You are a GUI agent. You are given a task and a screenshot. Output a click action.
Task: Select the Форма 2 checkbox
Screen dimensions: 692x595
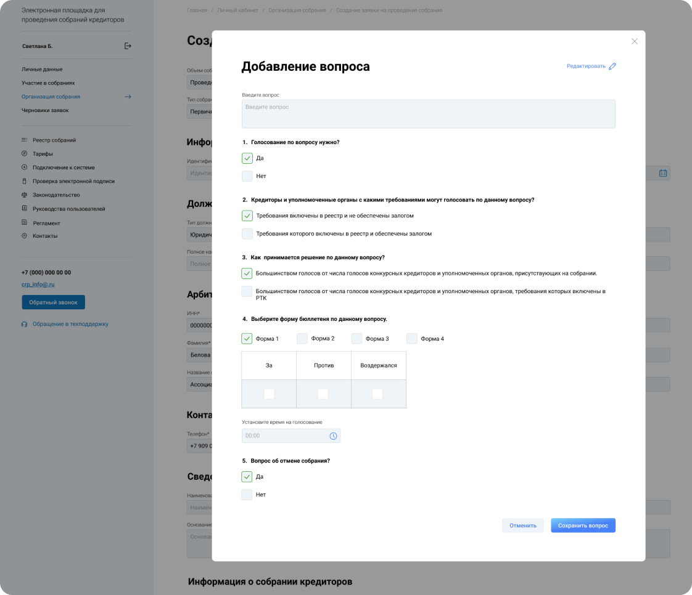(302, 339)
